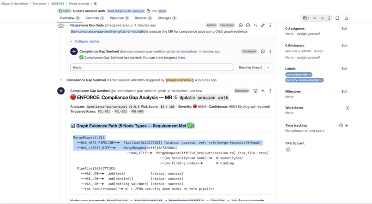Viewport: 372px width, 204px height.
Task: Open the Pipelines tab
Action: tap(120, 18)
